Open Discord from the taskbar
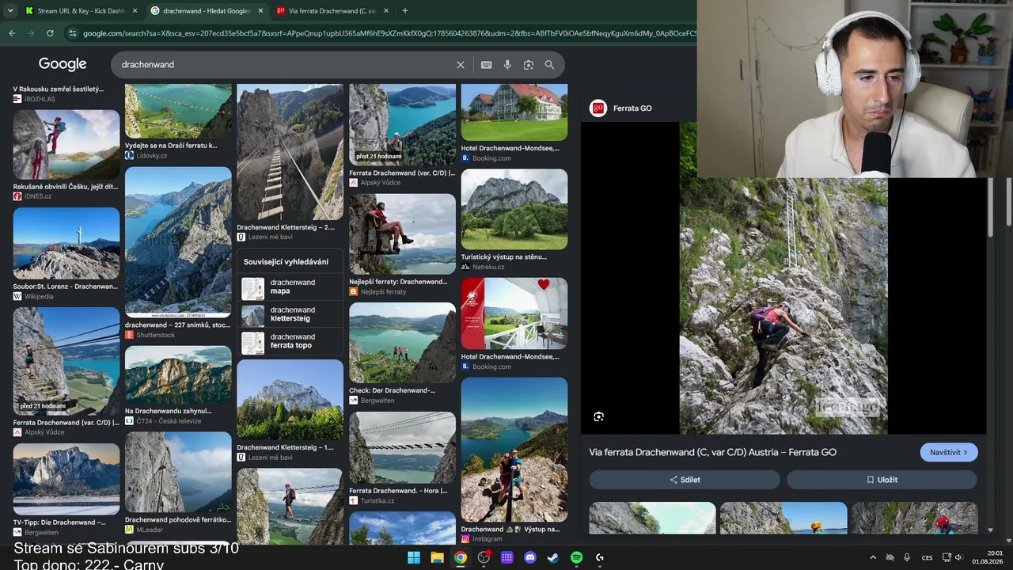The height and width of the screenshot is (570, 1013). (x=530, y=557)
